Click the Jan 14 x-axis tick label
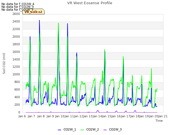Screen dimensions: 180x135 [97, 116]
